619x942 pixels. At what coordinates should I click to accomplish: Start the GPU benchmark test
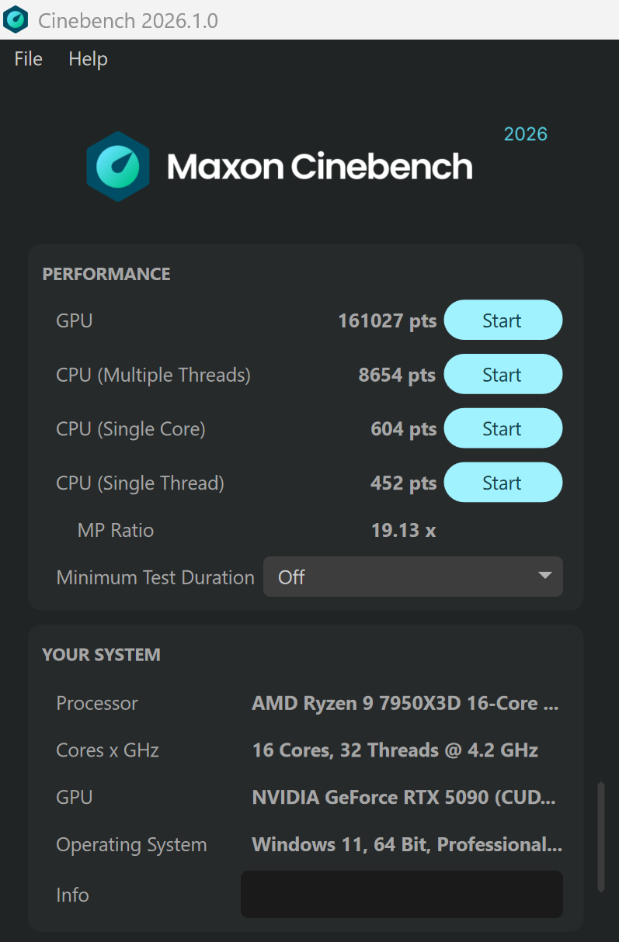(503, 320)
